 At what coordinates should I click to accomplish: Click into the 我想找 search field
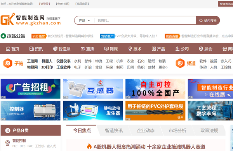click(x=145, y=21)
